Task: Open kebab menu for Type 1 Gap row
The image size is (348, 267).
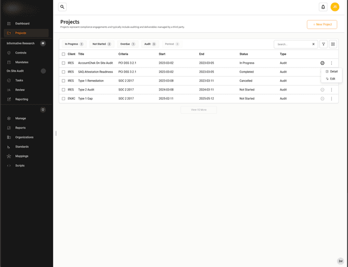Action: [331, 99]
